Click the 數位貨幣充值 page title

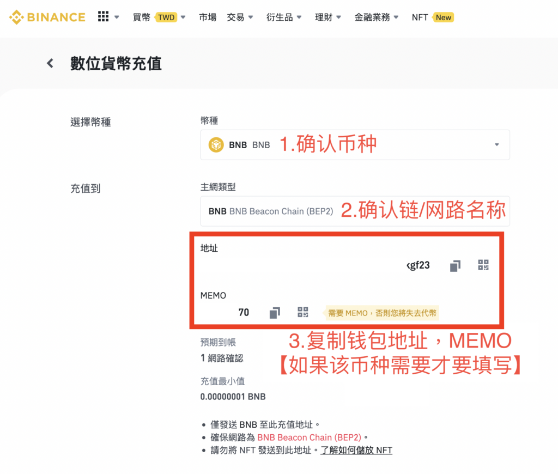coord(116,64)
